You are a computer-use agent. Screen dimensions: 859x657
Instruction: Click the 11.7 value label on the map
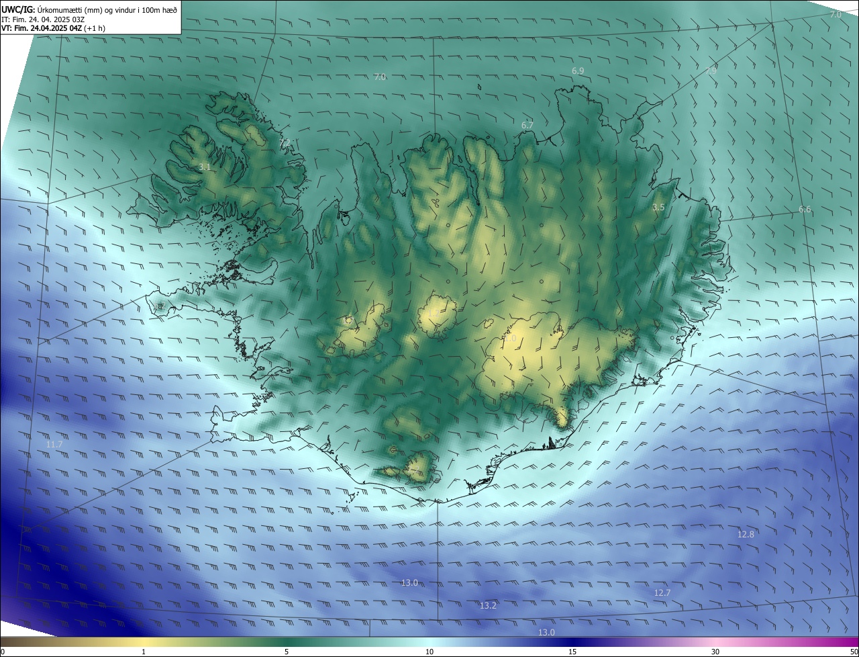coord(54,445)
